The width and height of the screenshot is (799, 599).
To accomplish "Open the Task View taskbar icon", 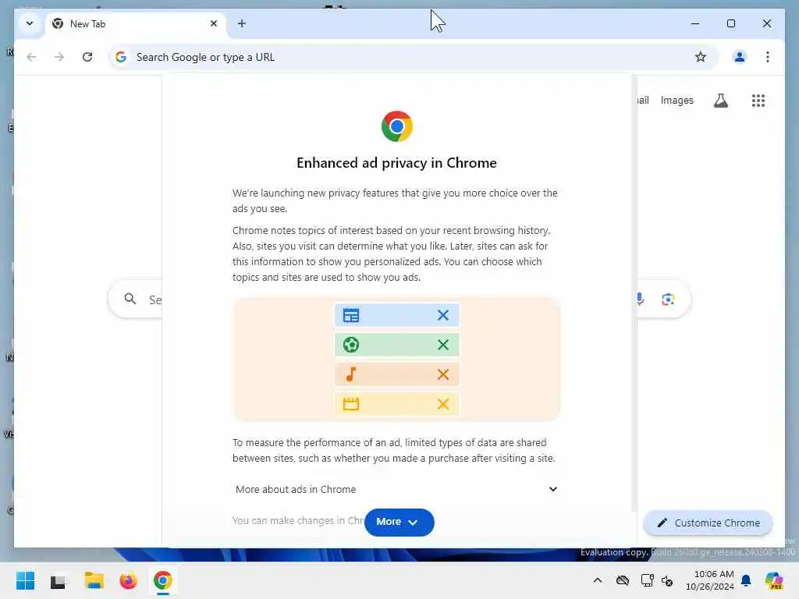I will (x=58, y=581).
